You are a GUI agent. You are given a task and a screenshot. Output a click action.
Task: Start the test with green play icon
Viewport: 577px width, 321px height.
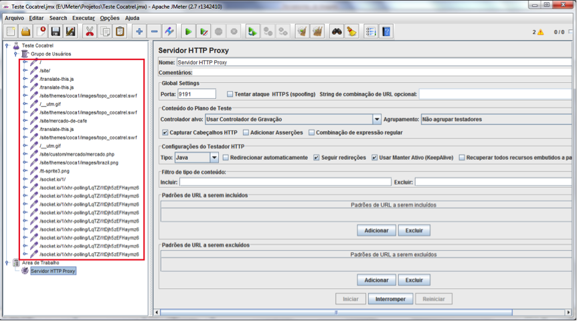point(188,31)
